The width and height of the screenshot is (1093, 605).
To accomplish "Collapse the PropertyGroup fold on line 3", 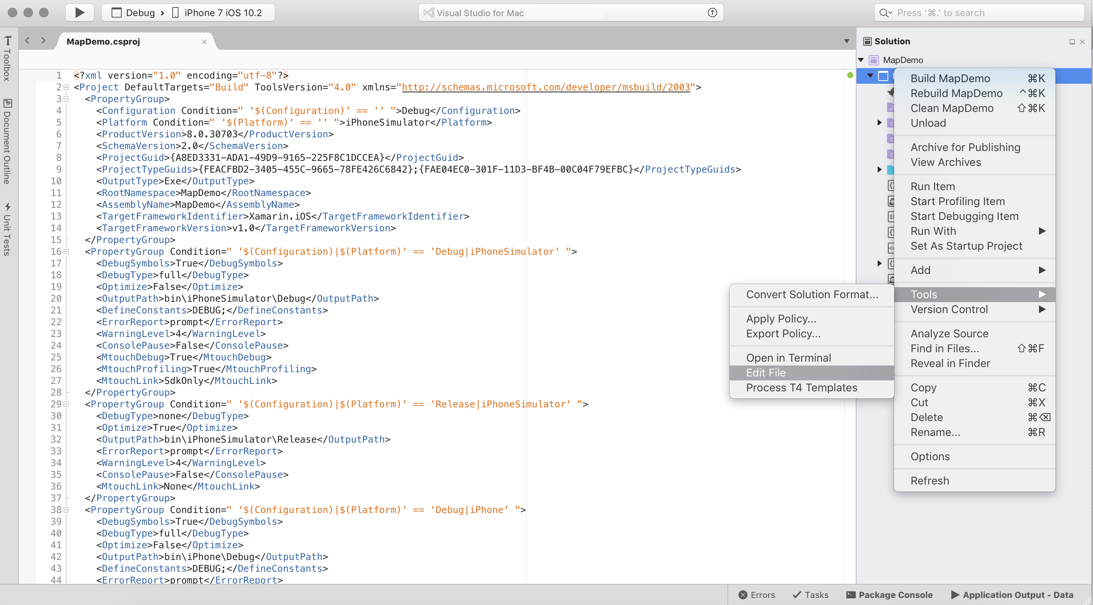I will (66, 99).
